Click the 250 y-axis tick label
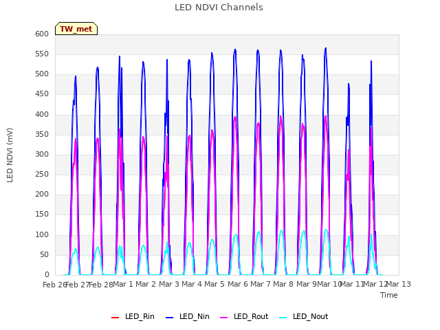Screen dimensions: 440x330 coord(42,174)
